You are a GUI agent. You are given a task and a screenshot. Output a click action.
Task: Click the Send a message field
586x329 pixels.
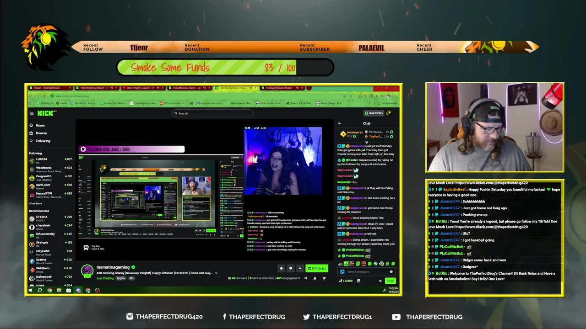[368, 271]
